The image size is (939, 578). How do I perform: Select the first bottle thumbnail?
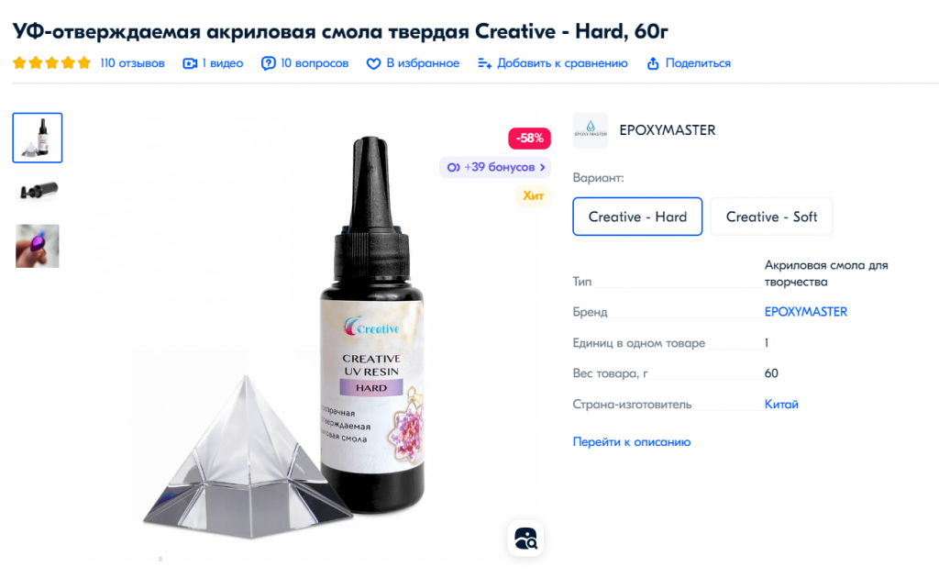click(37, 138)
